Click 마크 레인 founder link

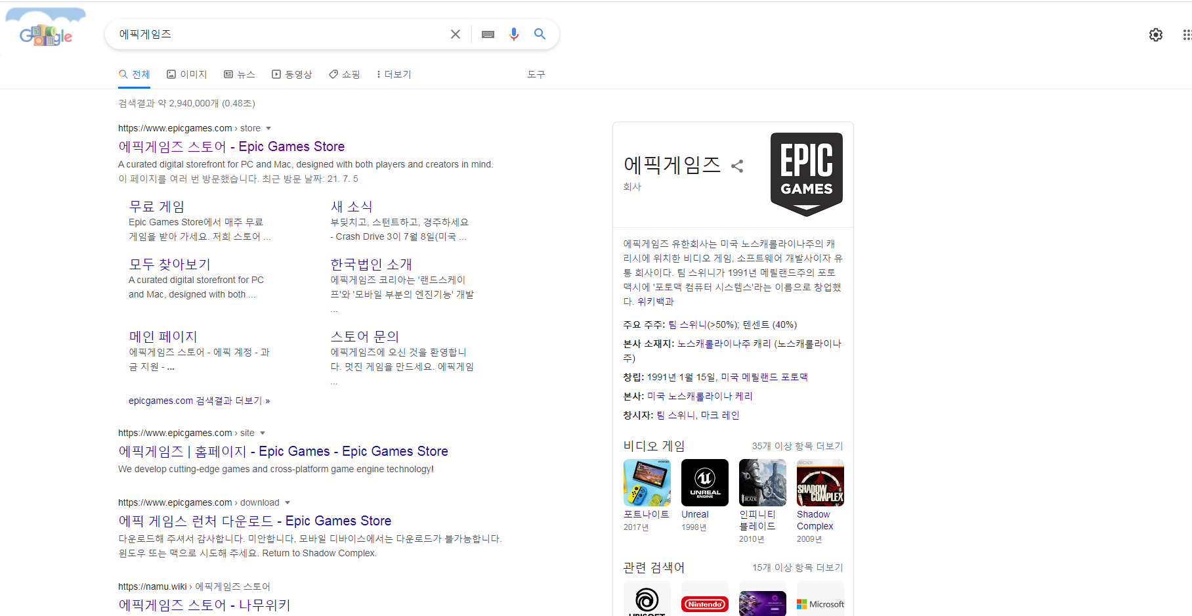(720, 415)
